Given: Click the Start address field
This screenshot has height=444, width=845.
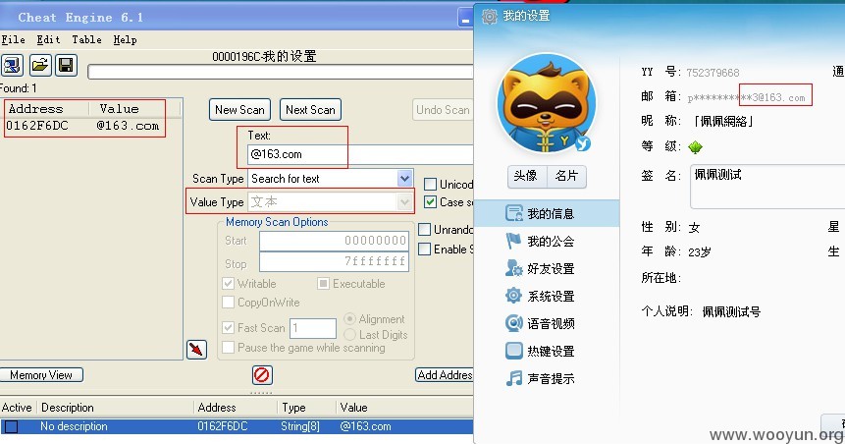Looking at the screenshot, I should [334, 241].
